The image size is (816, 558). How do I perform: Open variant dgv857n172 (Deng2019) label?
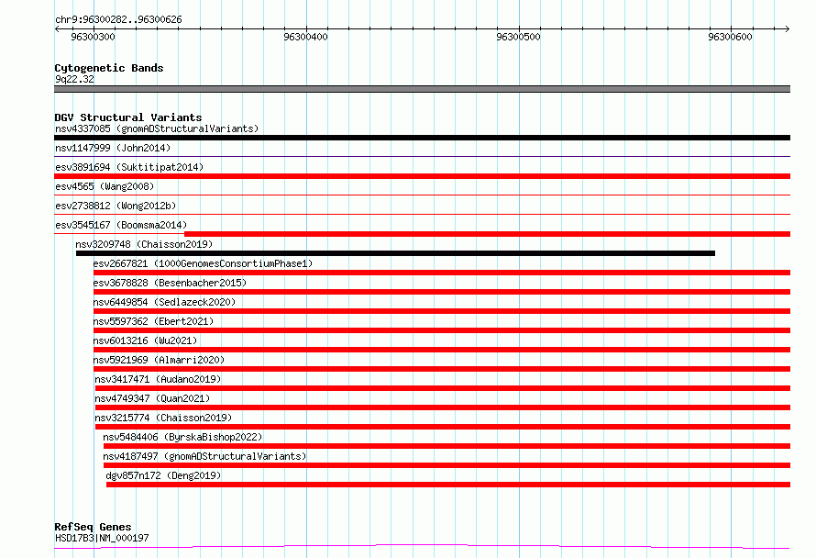pos(163,475)
